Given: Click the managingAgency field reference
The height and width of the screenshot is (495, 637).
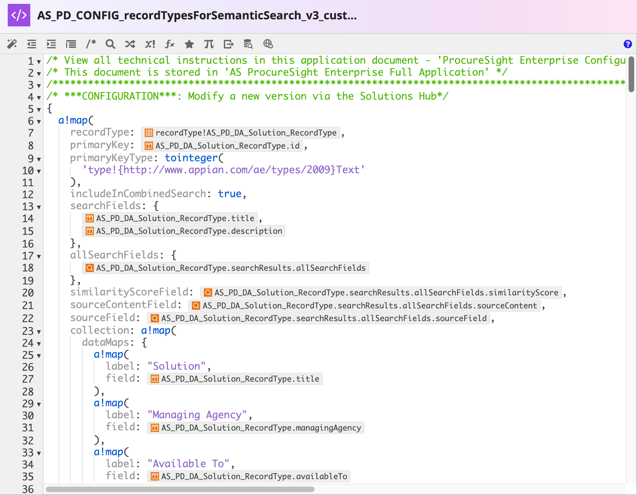Looking at the screenshot, I should tap(256, 428).
